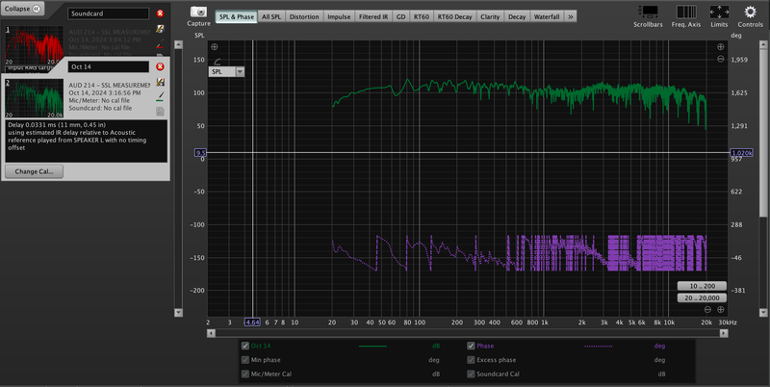
Task: Click the Capture camera icon
Action: (198, 12)
